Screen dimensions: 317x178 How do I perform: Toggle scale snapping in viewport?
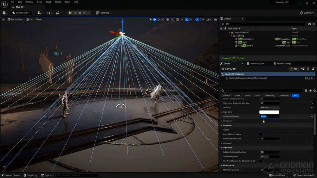coord(197,19)
